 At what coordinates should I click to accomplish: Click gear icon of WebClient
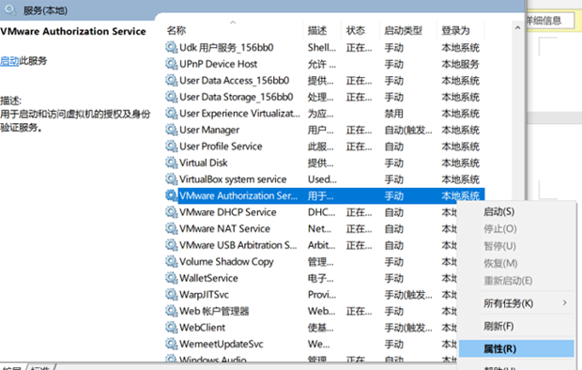point(171,328)
